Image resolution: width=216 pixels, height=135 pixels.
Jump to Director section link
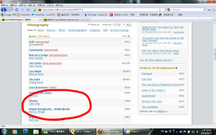coord(51,30)
